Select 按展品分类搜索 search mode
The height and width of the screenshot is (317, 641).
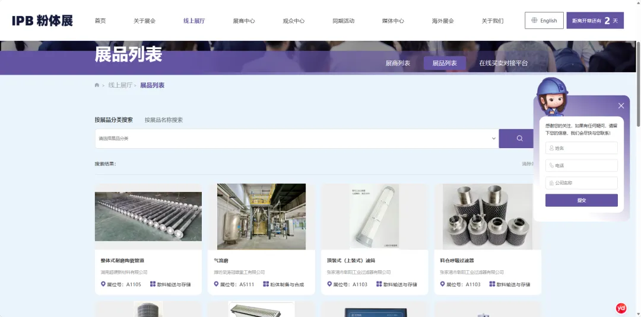113,120
